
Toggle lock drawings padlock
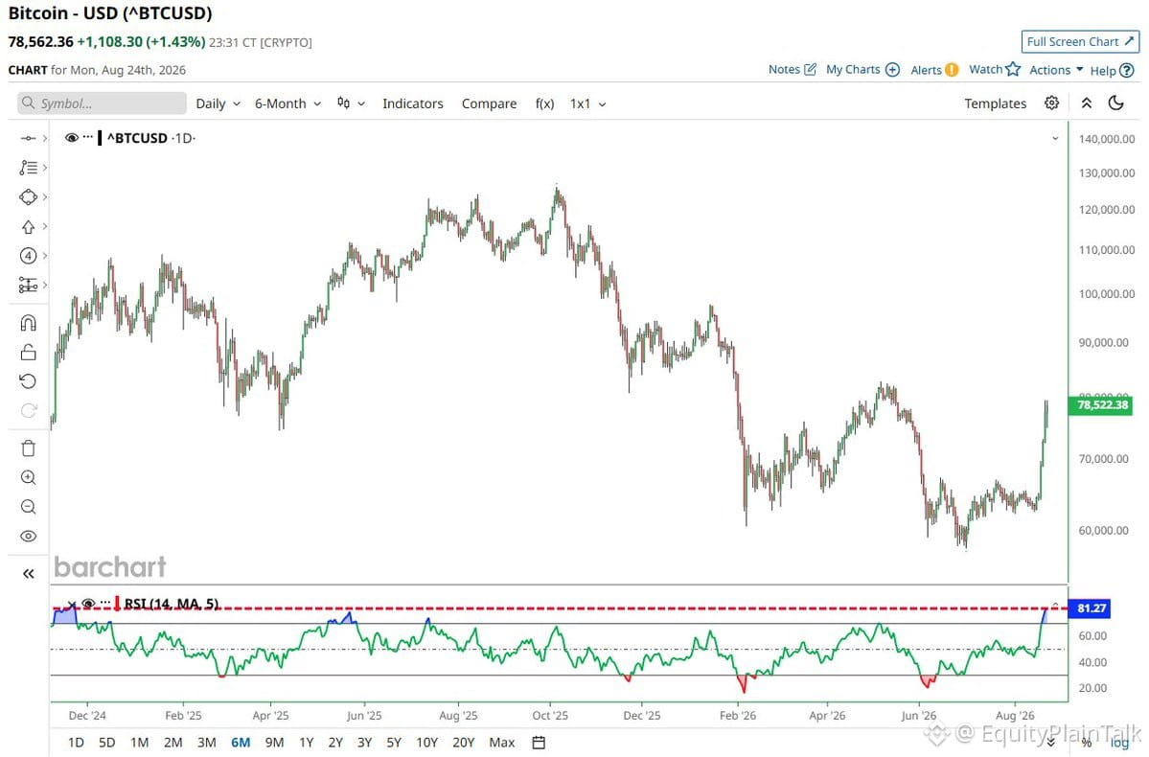pos(28,353)
